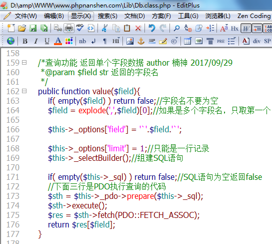Open the HI heading dropdown

116,41
